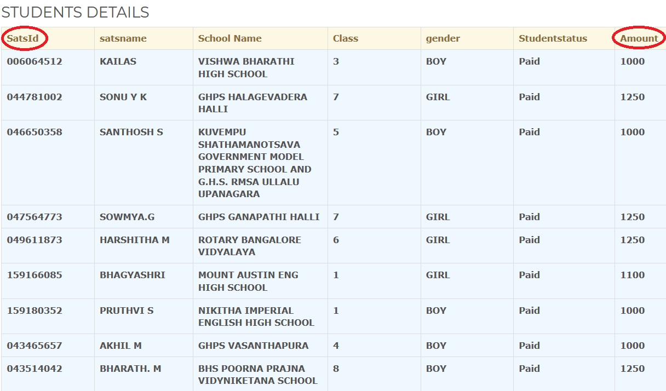
Task: Click gender BOY in PRUTHVI S row
Action: (x=437, y=311)
